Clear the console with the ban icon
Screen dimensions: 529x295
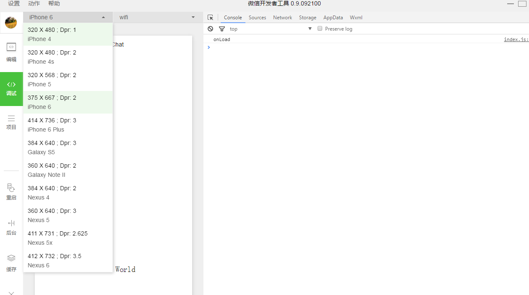(211, 29)
